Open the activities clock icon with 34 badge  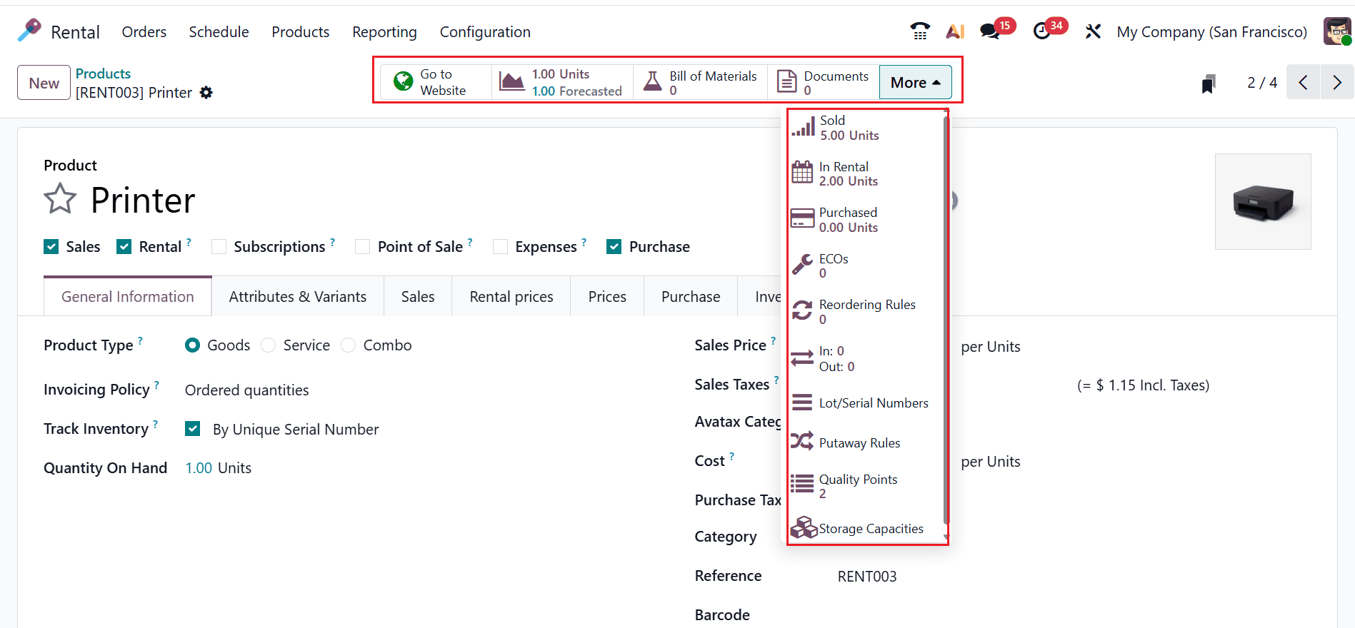(x=1042, y=31)
